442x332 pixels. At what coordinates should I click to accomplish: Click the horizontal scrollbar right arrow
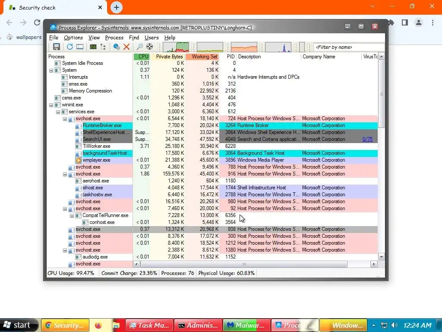(374, 264)
